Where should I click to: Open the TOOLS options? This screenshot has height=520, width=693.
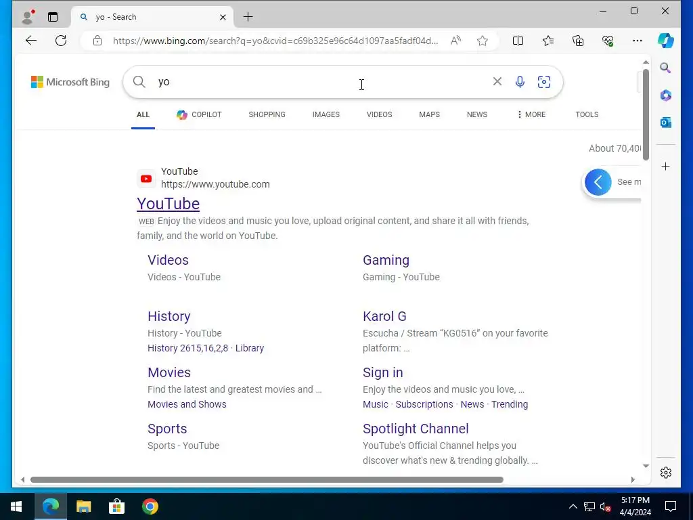click(587, 114)
